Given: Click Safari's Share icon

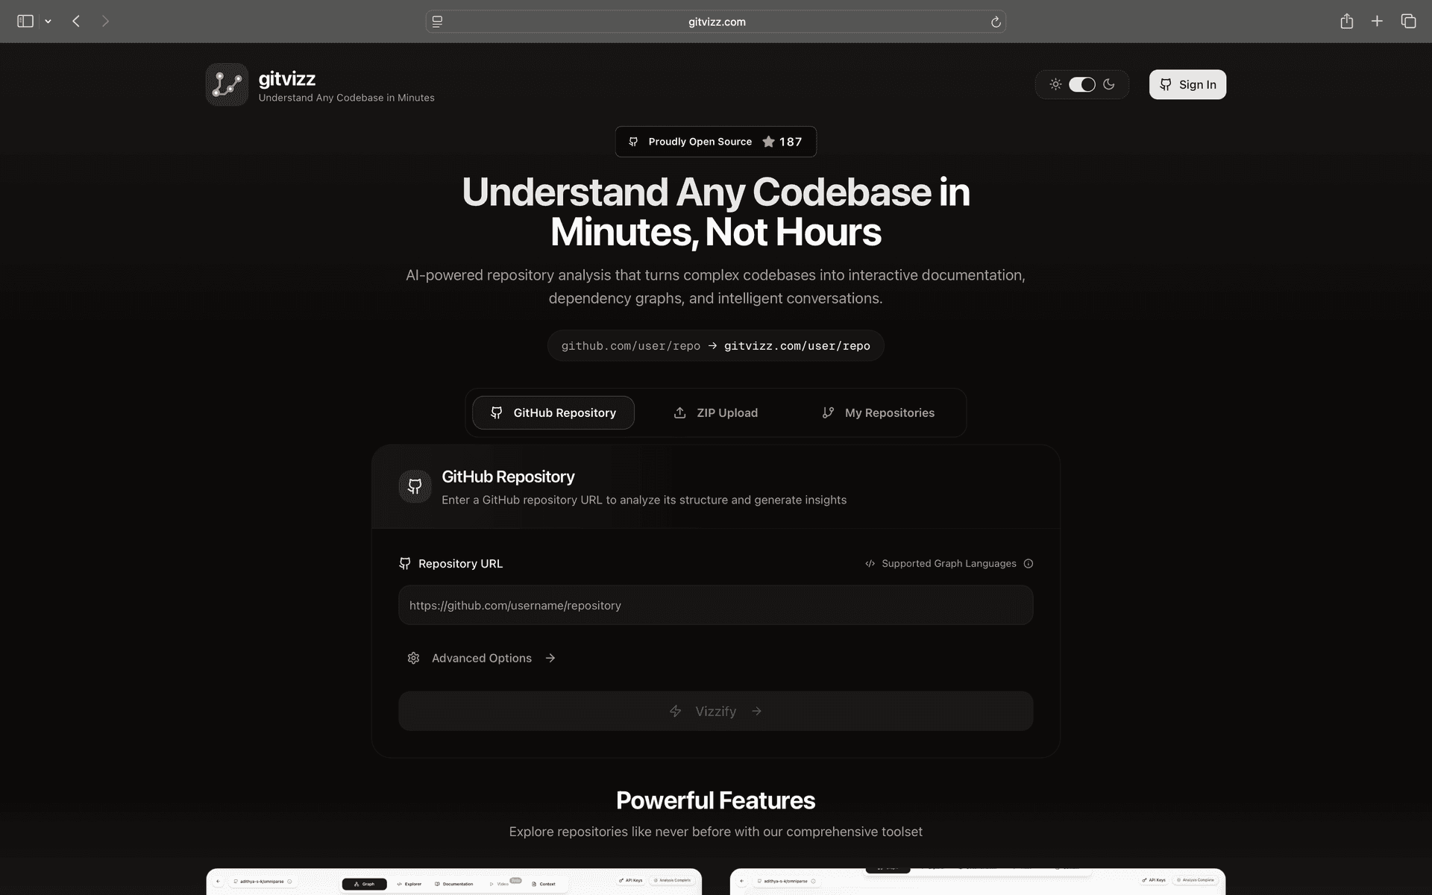Looking at the screenshot, I should (x=1346, y=22).
